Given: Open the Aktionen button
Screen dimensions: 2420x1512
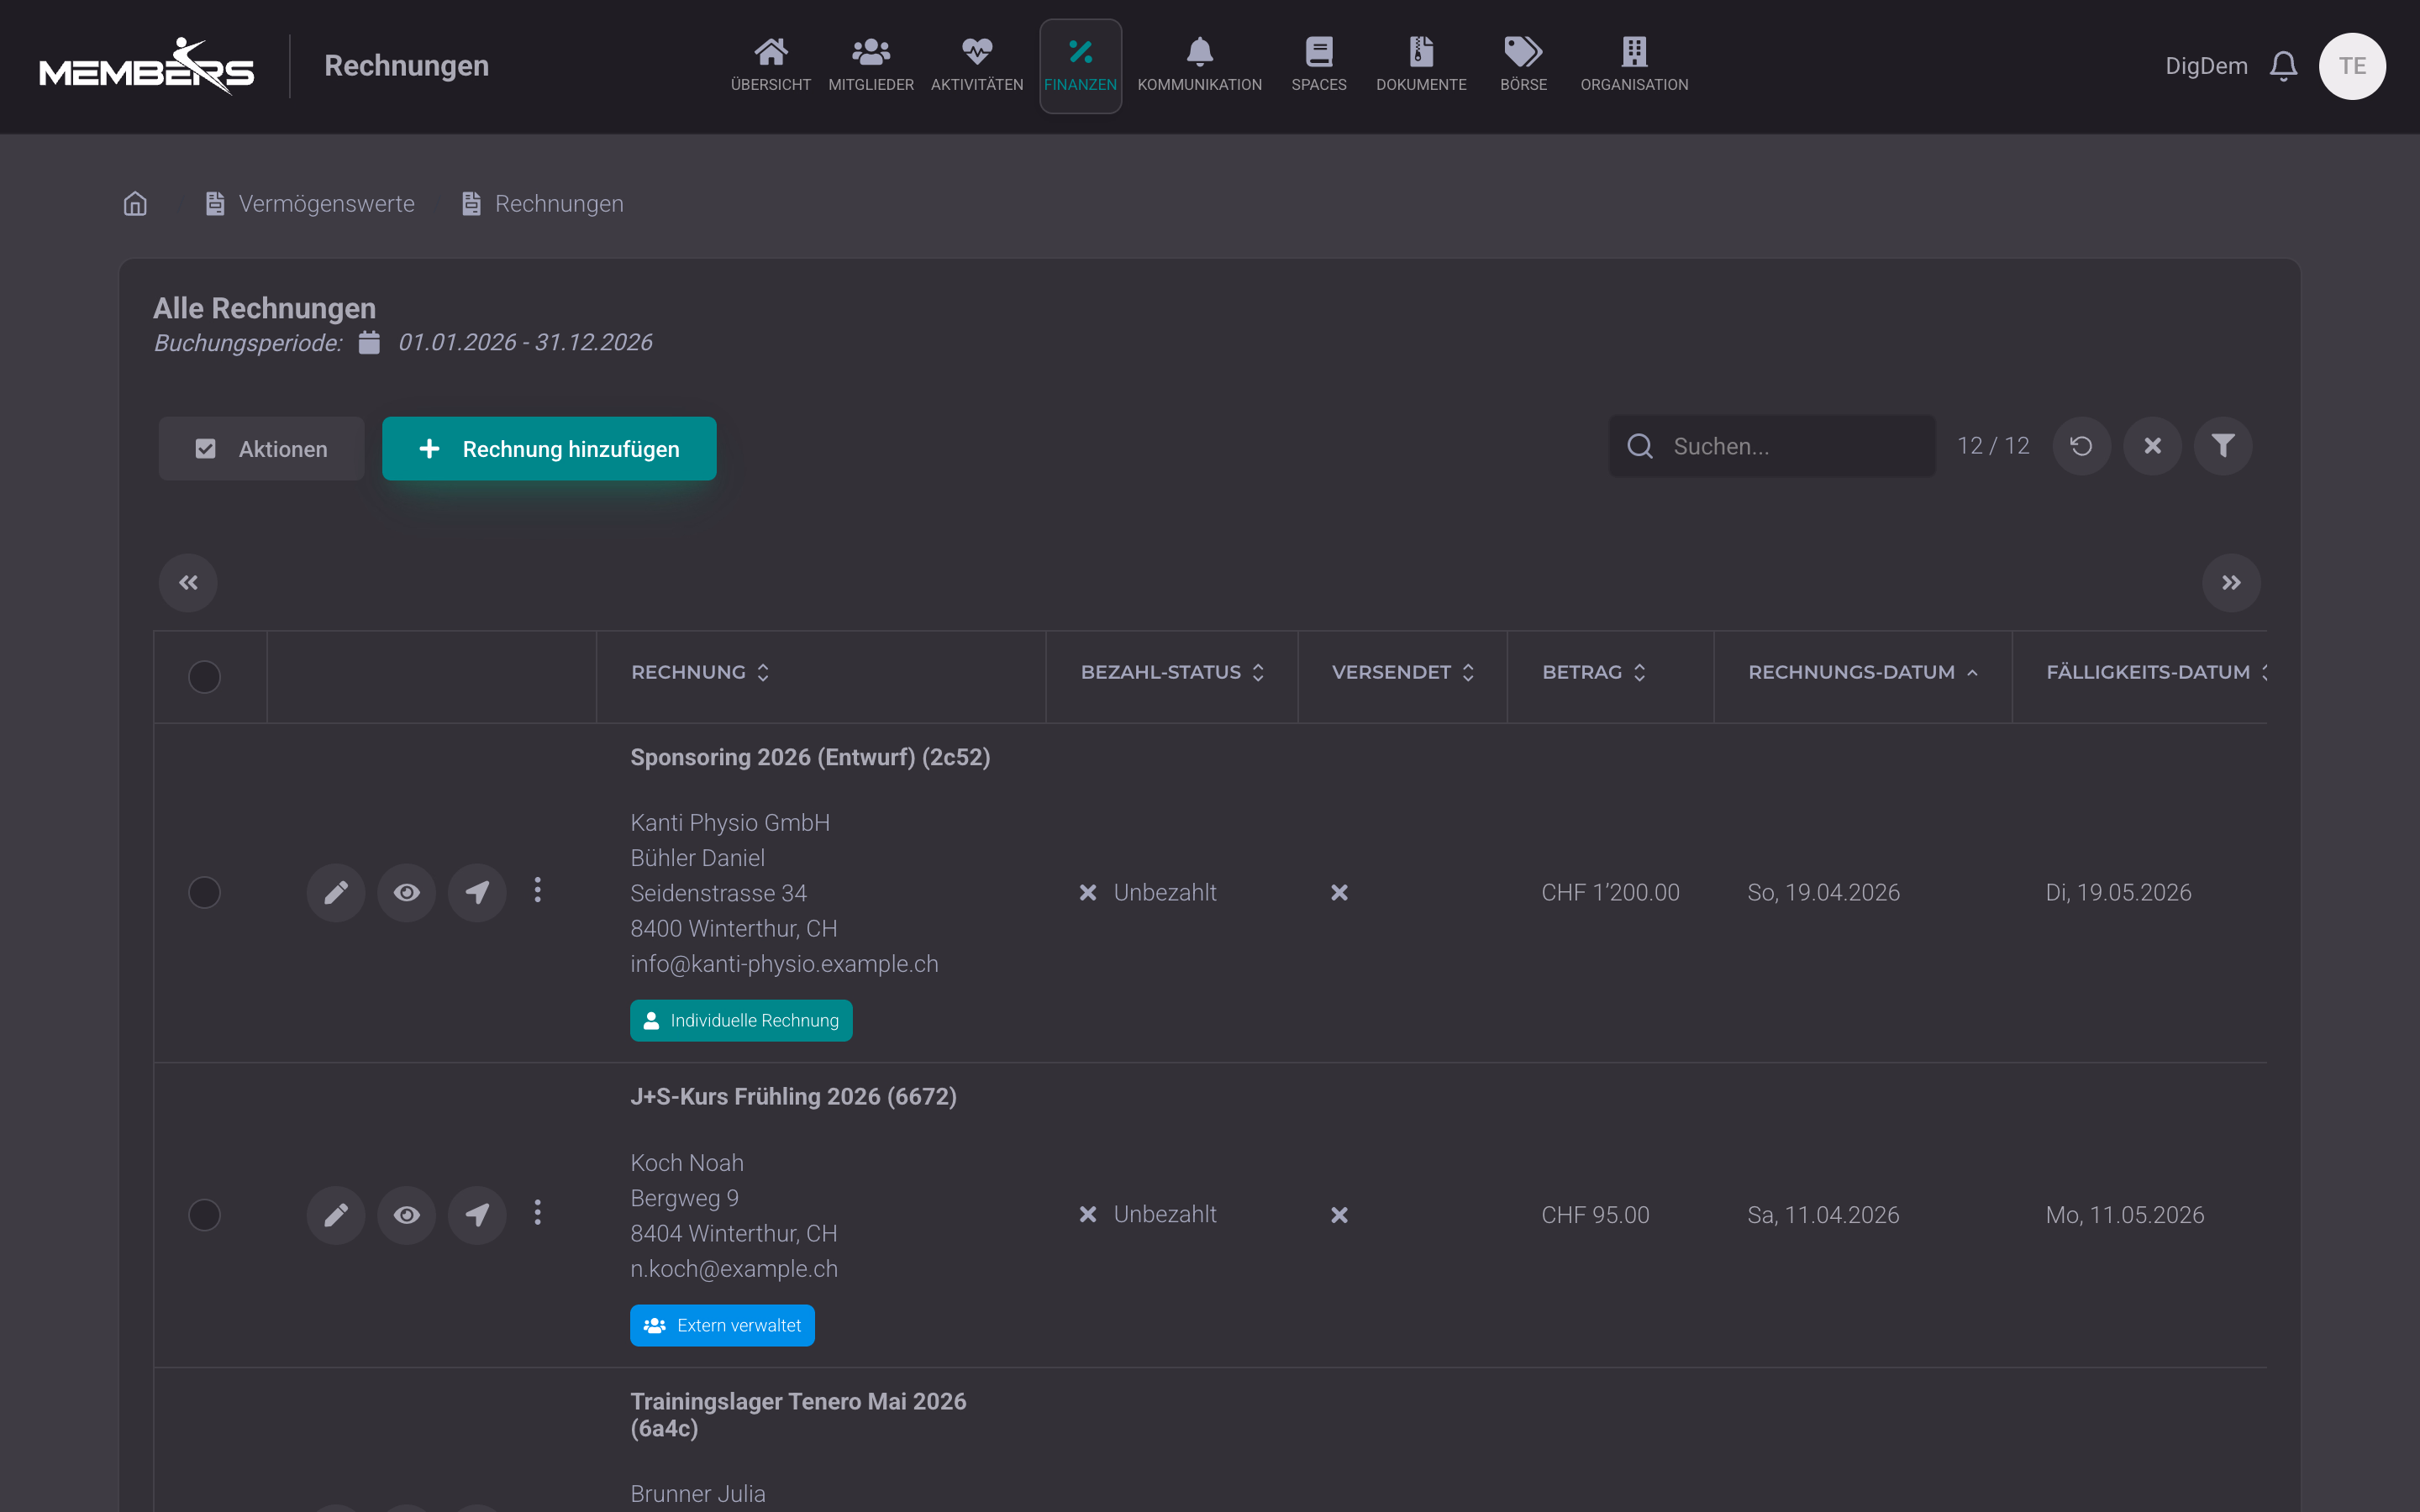Looking at the screenshot, I should [261, 449].
